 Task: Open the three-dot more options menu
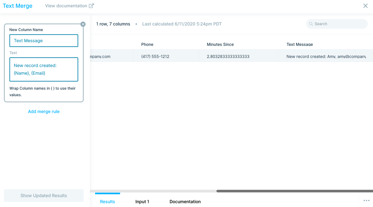pos(366,200)
